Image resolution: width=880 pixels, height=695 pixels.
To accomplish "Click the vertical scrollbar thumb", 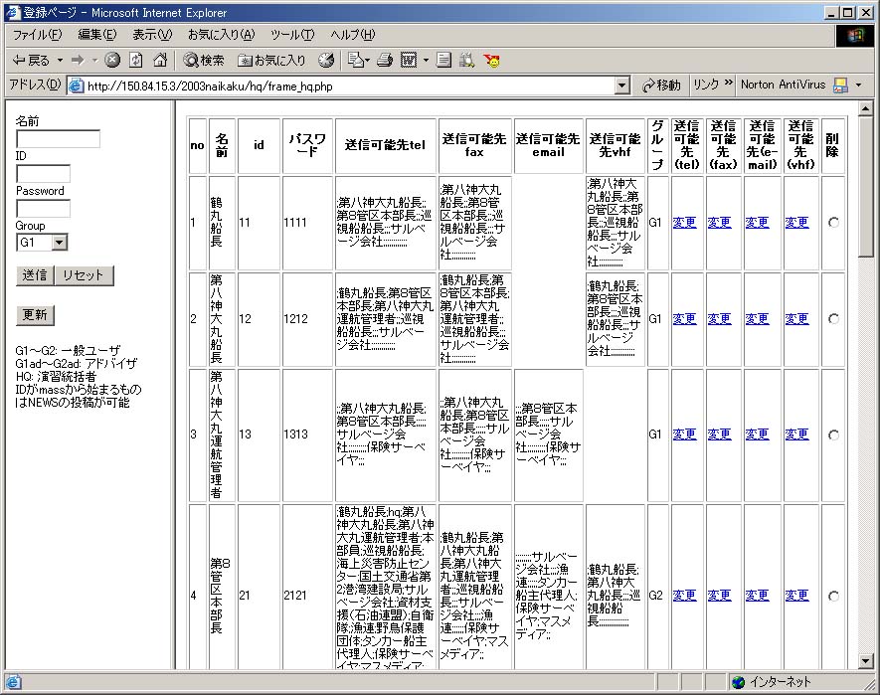I will (865, 186).
